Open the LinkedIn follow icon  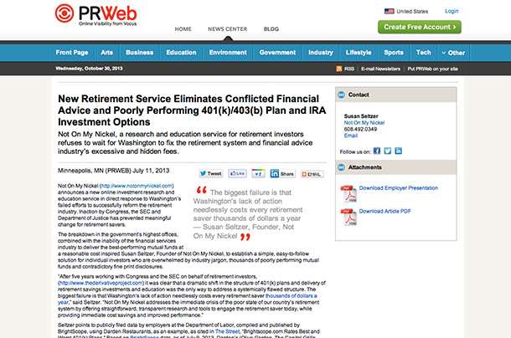pos(399,151)
